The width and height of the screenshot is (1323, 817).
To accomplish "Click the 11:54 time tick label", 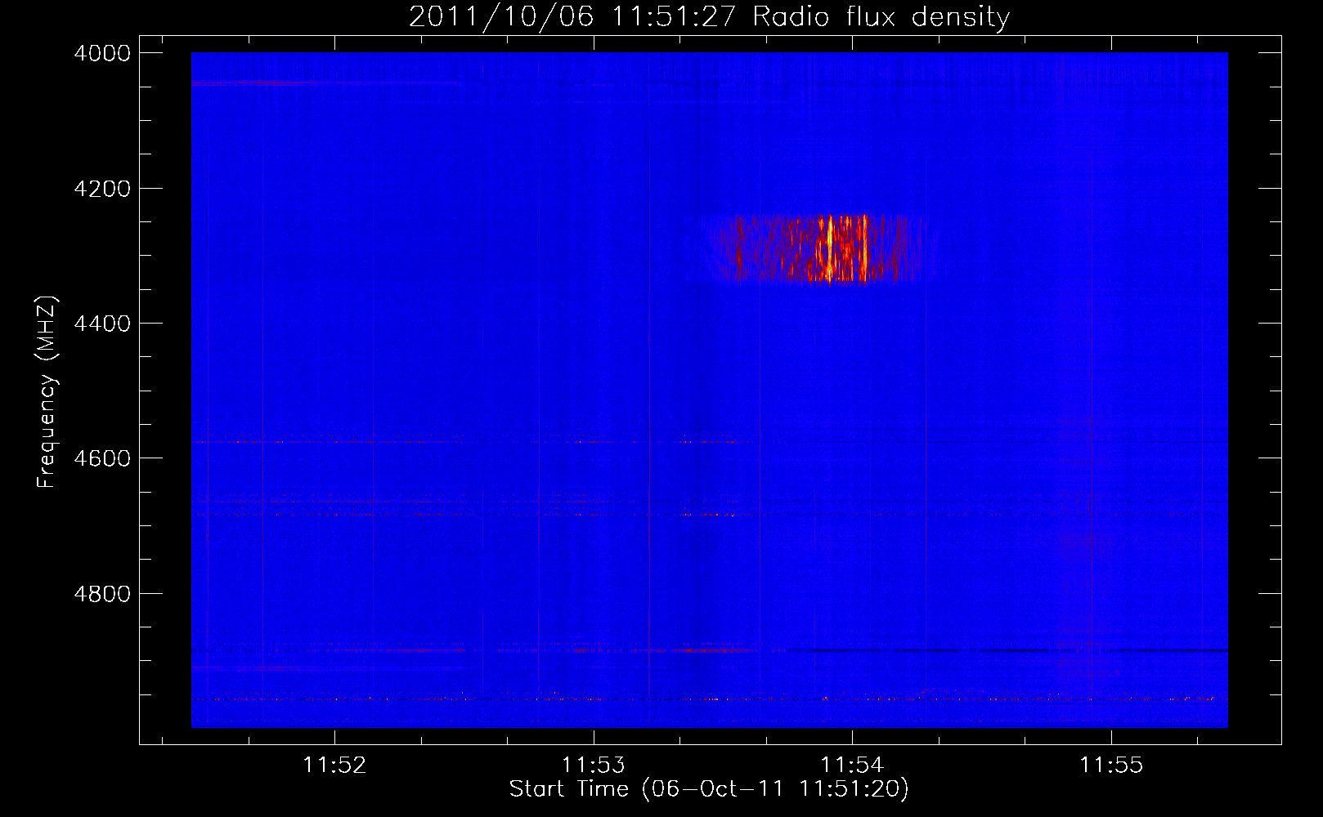I will click(852, 765).
